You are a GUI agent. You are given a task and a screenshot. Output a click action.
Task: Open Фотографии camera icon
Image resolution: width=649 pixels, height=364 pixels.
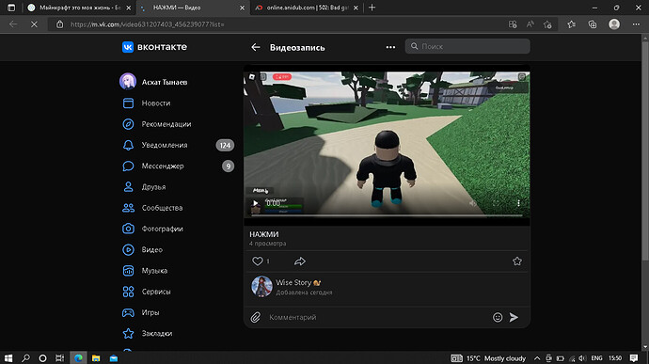pos(128,229)
